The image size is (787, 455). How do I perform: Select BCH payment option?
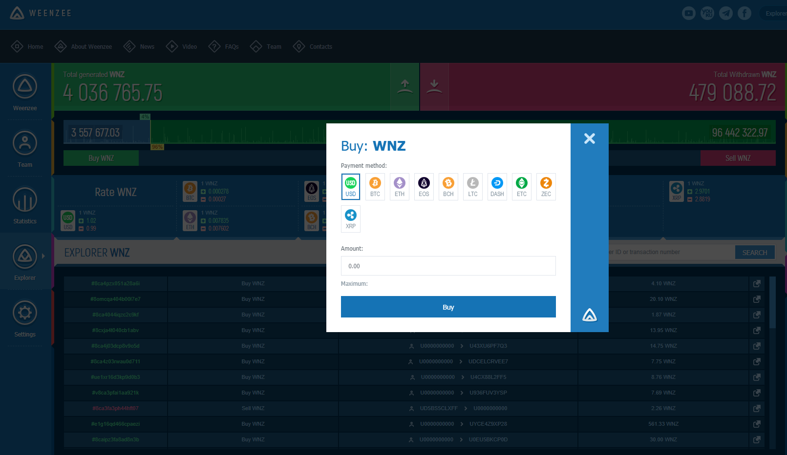click(x=448, y=187)
